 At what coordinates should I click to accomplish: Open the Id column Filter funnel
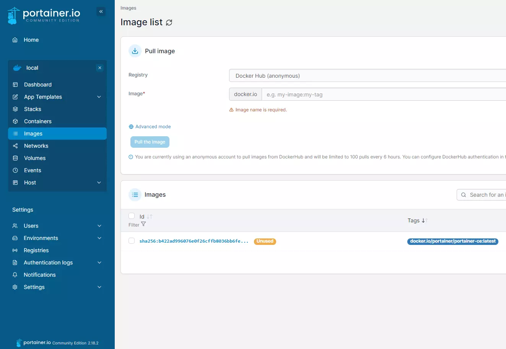pos(143,224)
